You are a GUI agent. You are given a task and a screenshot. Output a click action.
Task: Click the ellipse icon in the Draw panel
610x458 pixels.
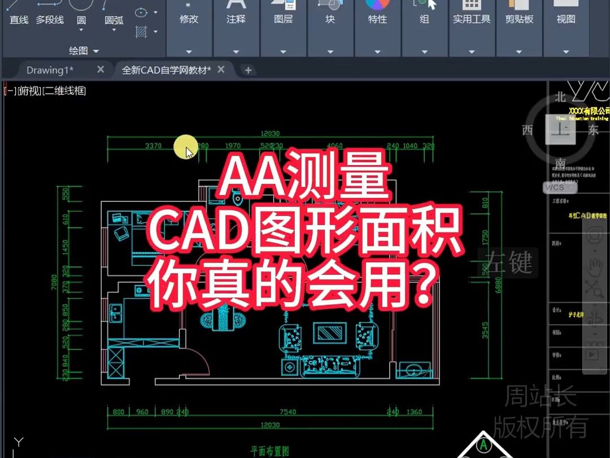pos(141,12)
